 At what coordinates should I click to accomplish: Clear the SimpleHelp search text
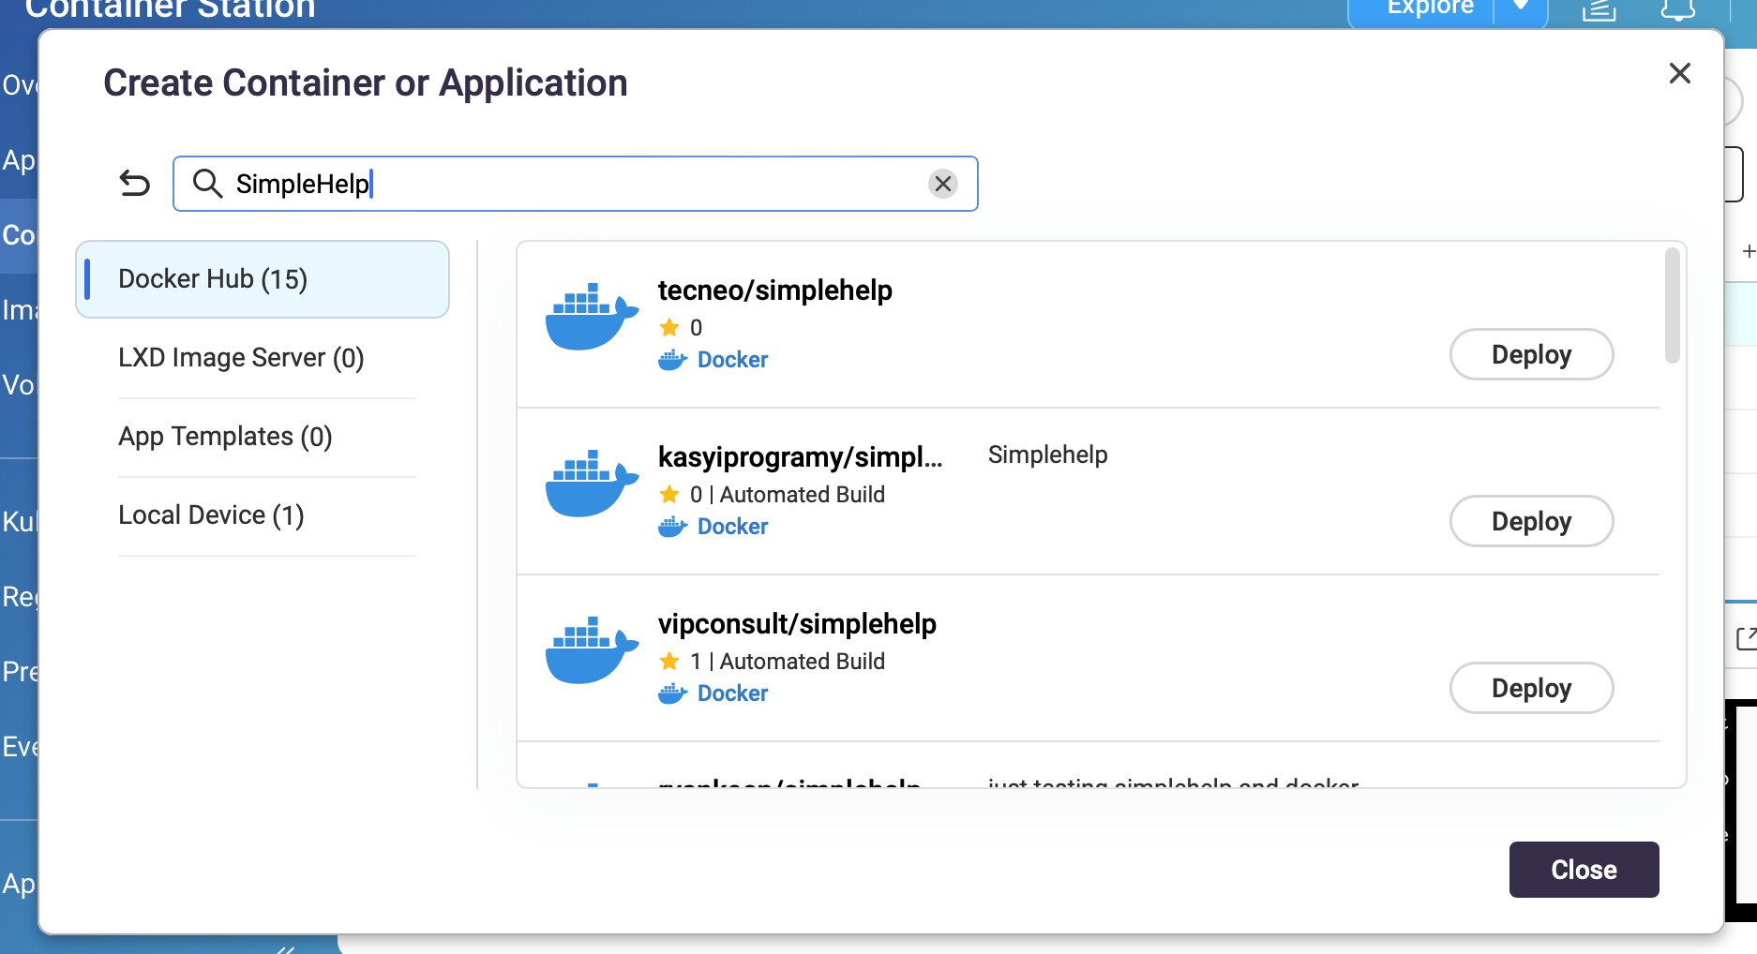[x=942, y=184]
